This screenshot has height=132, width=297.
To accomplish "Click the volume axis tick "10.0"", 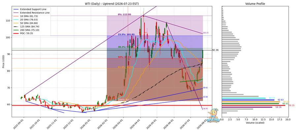I will [x=255, y=119].
